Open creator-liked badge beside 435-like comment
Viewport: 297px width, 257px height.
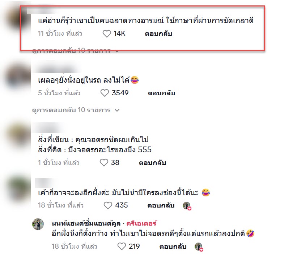(x=187, y=206)
